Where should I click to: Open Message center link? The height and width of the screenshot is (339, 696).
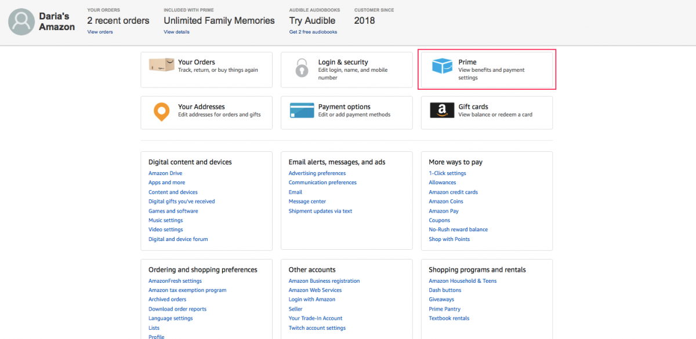coord(307,202)
